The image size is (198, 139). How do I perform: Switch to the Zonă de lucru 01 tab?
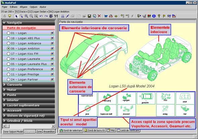pyautogui.click(x=95, y=130)
